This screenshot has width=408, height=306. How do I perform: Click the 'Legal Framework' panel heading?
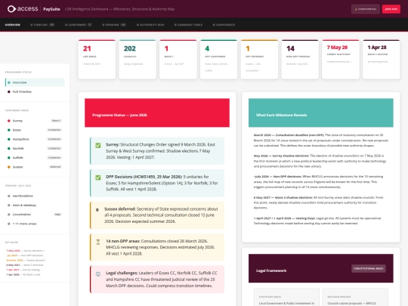pyautogui.click(x=271, y=270)
